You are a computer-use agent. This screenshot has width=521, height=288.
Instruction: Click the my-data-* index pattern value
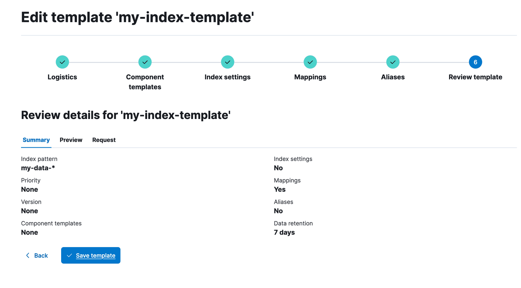38,168
